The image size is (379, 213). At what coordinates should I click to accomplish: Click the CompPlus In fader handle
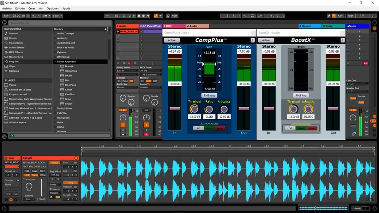coord(175,108)
